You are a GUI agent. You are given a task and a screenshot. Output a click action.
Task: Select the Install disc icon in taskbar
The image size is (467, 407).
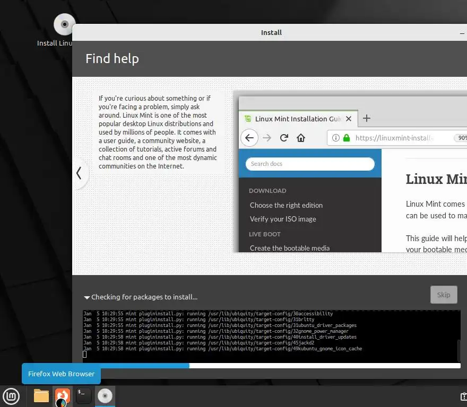pyautogui.click(x=105, y=396)
